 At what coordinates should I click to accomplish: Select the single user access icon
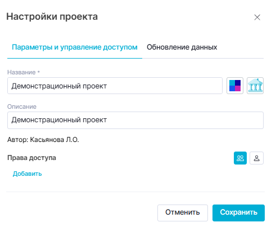click(257, 158)
